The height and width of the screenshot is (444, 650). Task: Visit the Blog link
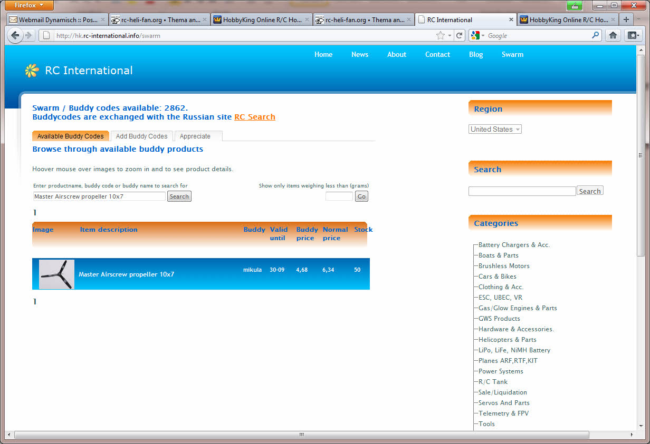coord(476,54)
